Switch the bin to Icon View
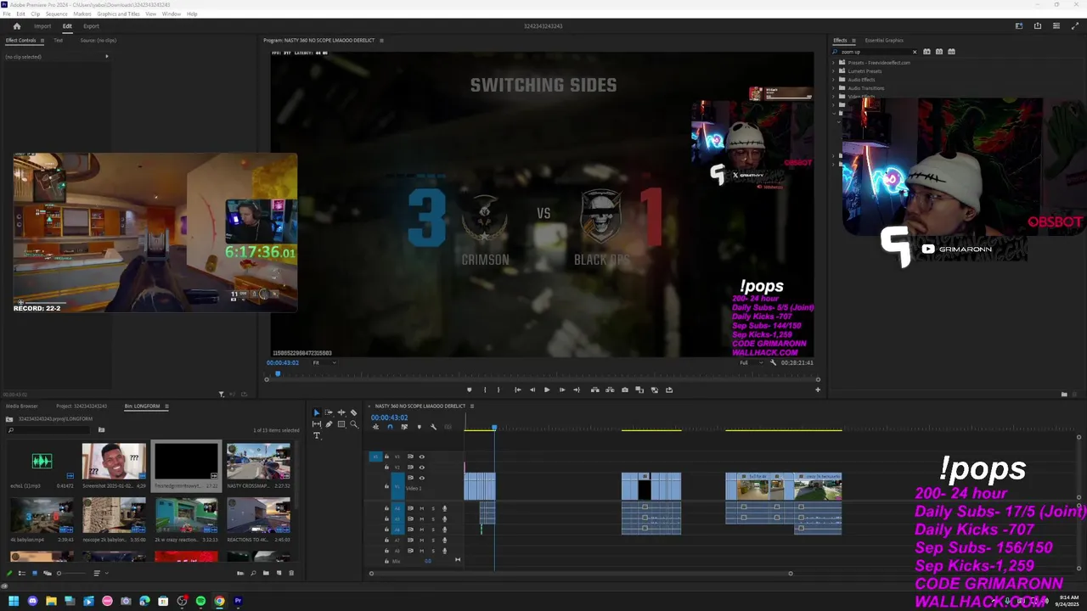 (35, 573)
